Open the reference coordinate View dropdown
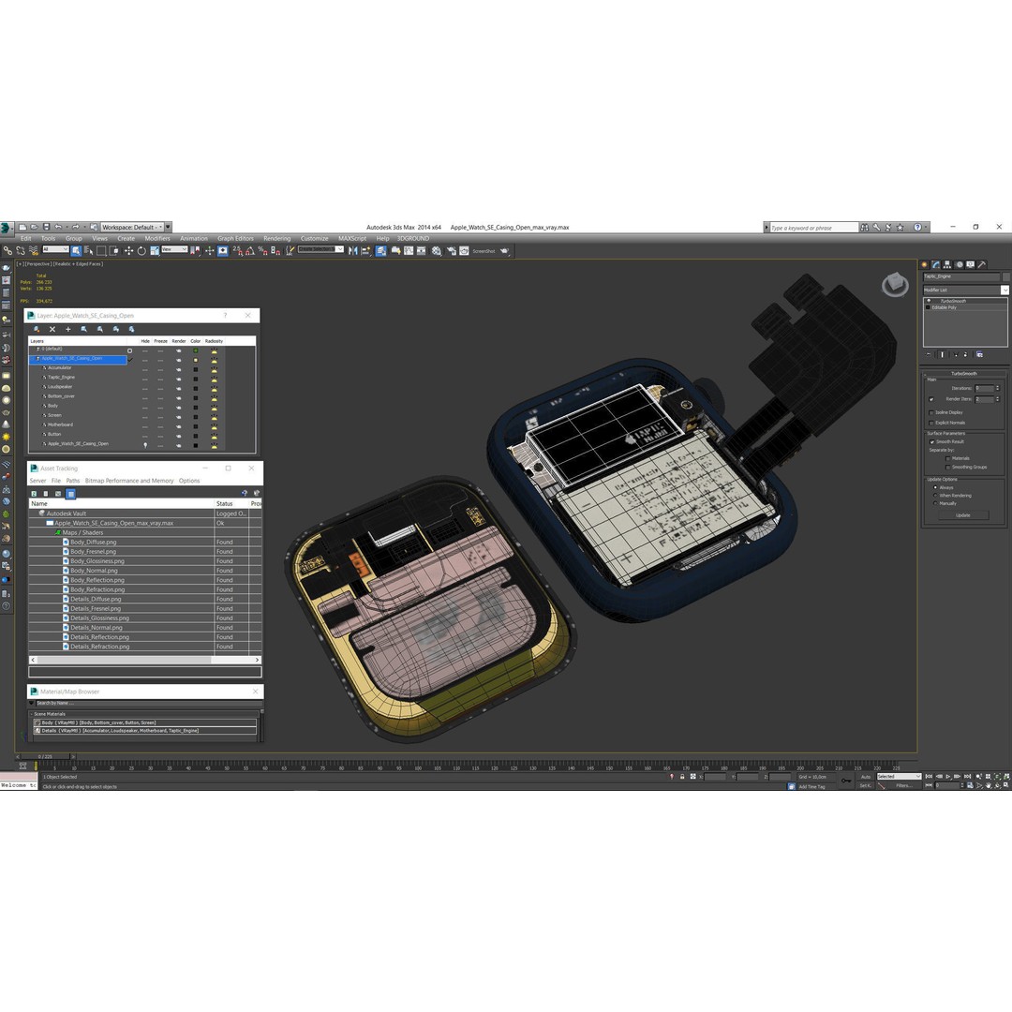 click(174, 249)
